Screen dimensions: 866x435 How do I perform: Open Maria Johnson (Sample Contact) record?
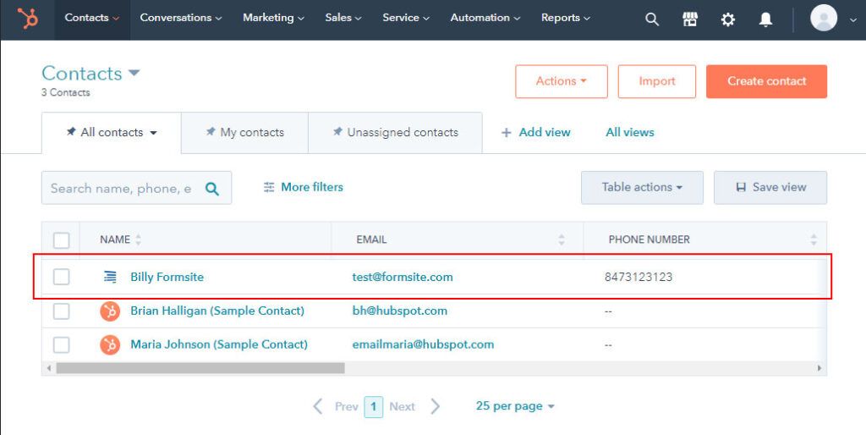click(x=219, y=344)
